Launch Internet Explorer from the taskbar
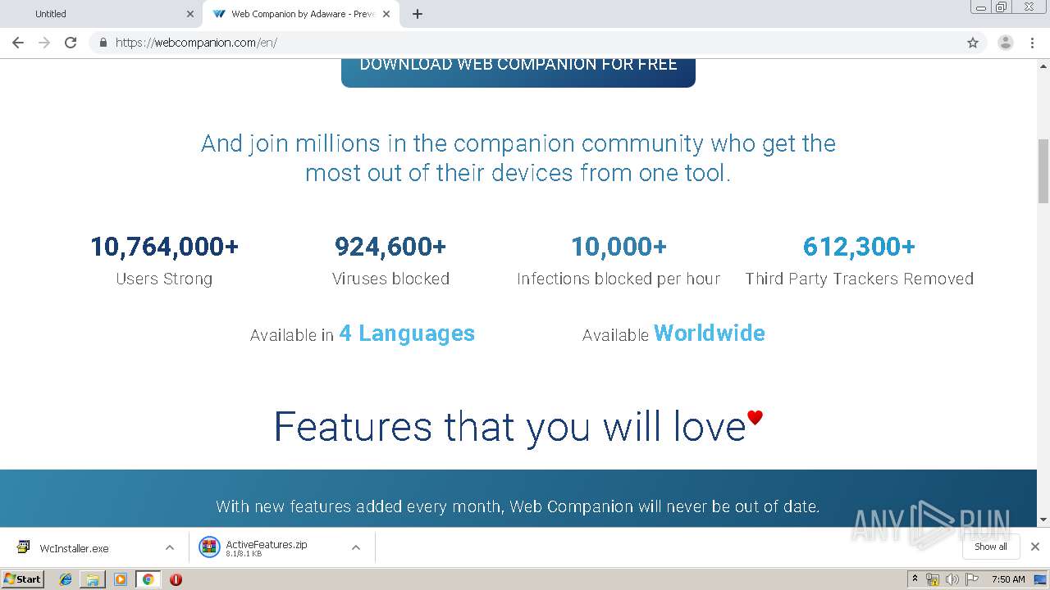Image resolution: width=1050 pixels, height=590 pixels. 66,579
